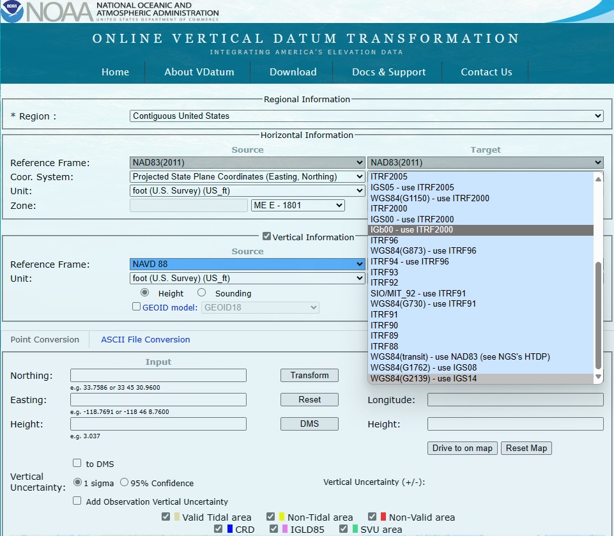
Task: Select 95% Confidence radio button
Action: pos(124,482)
